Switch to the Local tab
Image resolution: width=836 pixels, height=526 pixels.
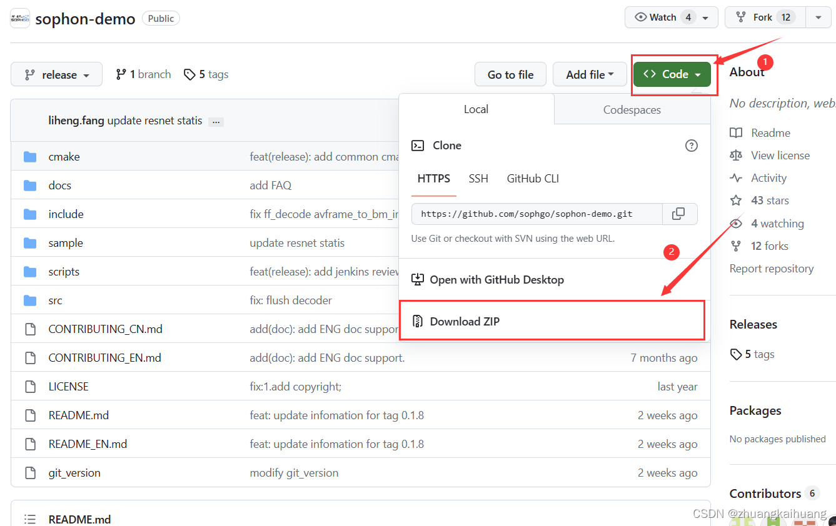click(x=476, y=109)
